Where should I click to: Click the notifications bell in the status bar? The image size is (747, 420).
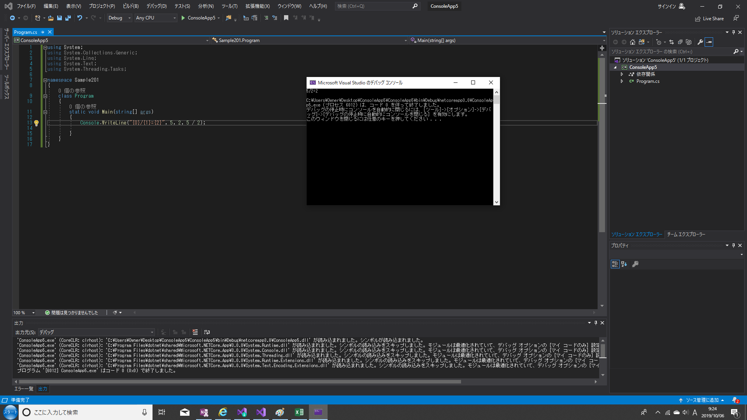pyautogui.click(x=735, y=400)
